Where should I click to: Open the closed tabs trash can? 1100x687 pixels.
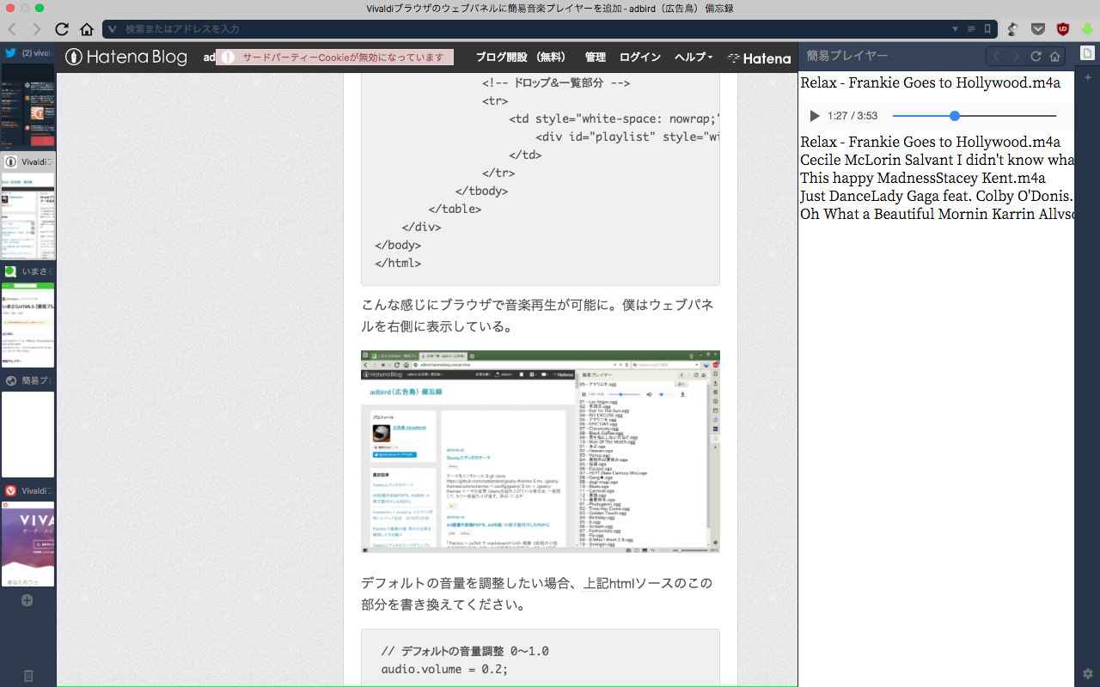[28, 676]
